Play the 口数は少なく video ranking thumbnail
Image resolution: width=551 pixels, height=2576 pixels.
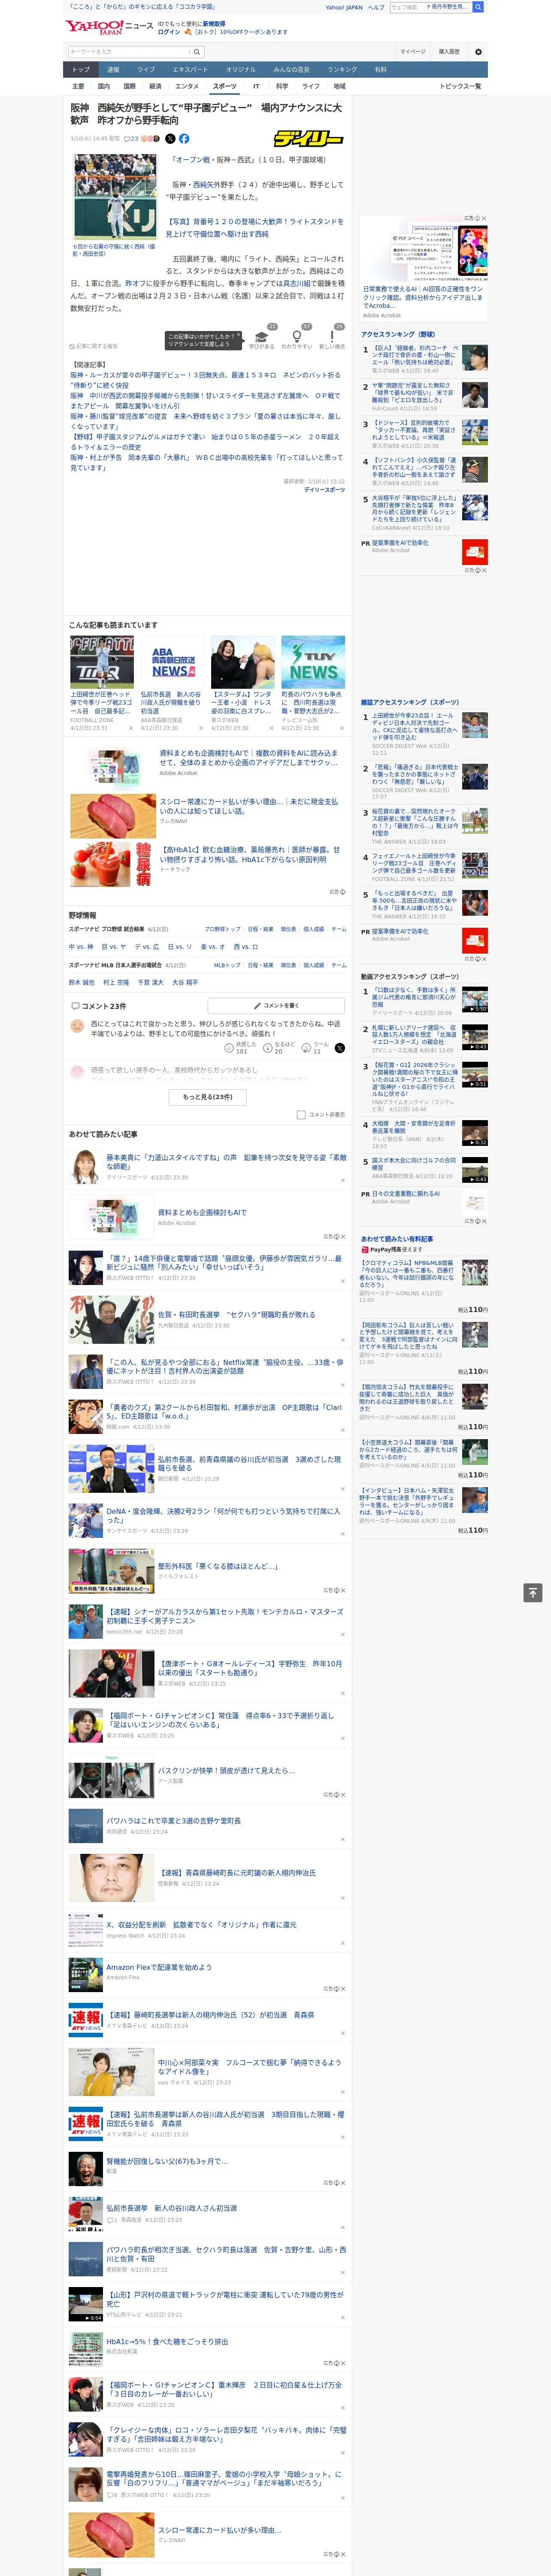pyautogui.click(x=475, y=1000)
